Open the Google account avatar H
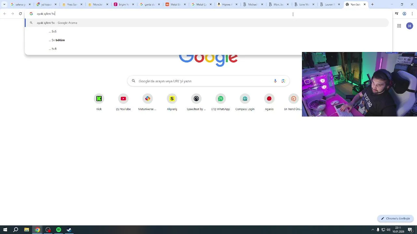Screen dimensions: 417x234 click(410, 26)
